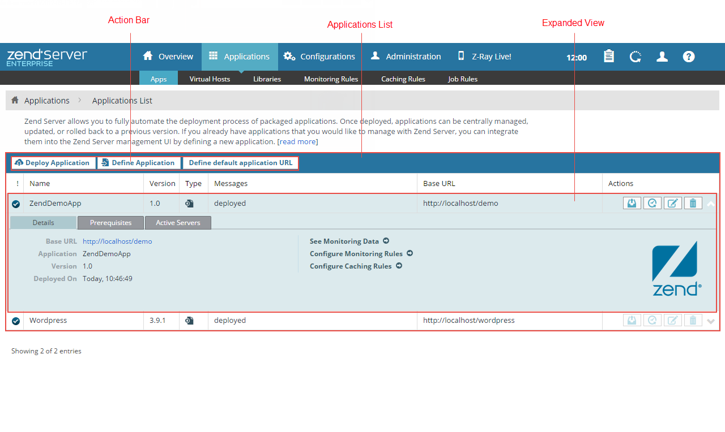Click the Name column header

(x=40, y=183)
